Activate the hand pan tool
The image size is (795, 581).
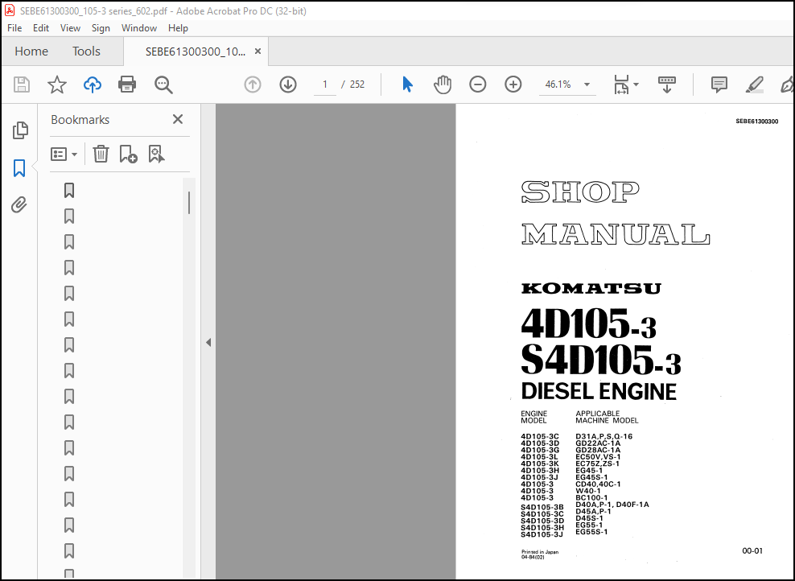(x=443, y=84)
